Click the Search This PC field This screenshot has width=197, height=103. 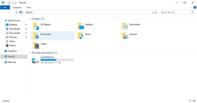(177, 13)
